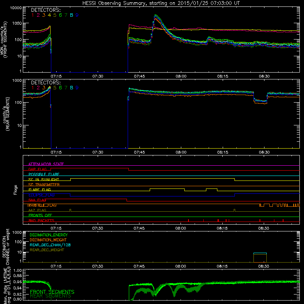Viewport: 304px width, 304px height.
Task: Click DETECTORS: heading in the rear segments plot
Action: point(46,82)
